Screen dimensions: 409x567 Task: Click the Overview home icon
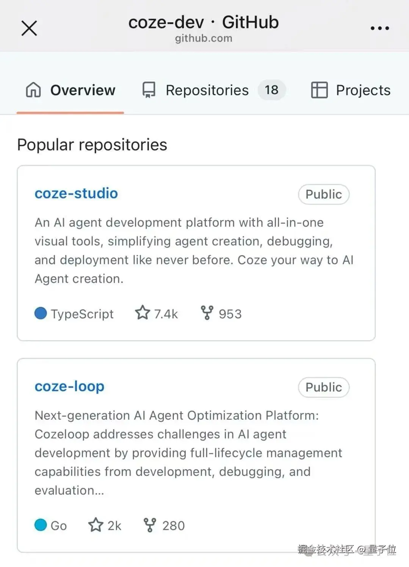[33, 90]
